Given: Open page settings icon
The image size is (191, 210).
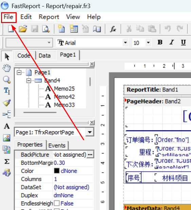Looking at the screenshot, I should click(97, 28).
